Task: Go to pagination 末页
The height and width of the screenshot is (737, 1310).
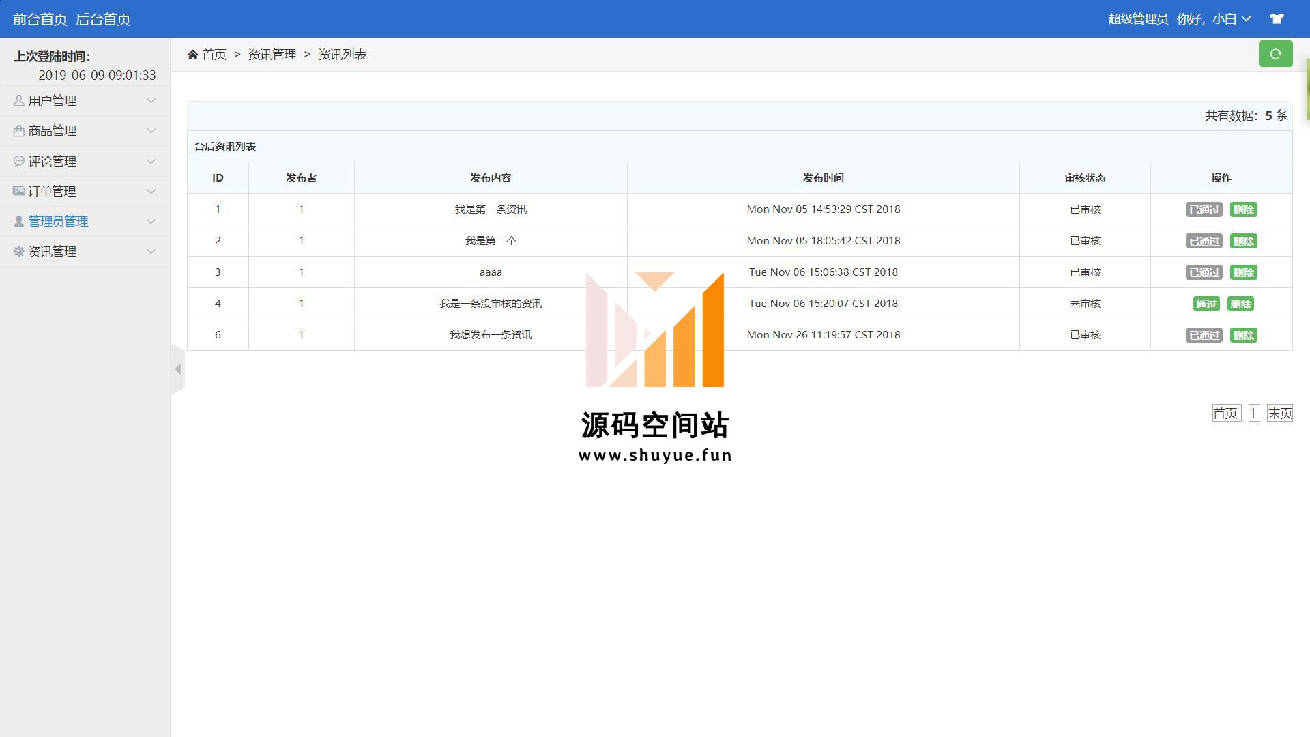Action: coord(1279,413)
